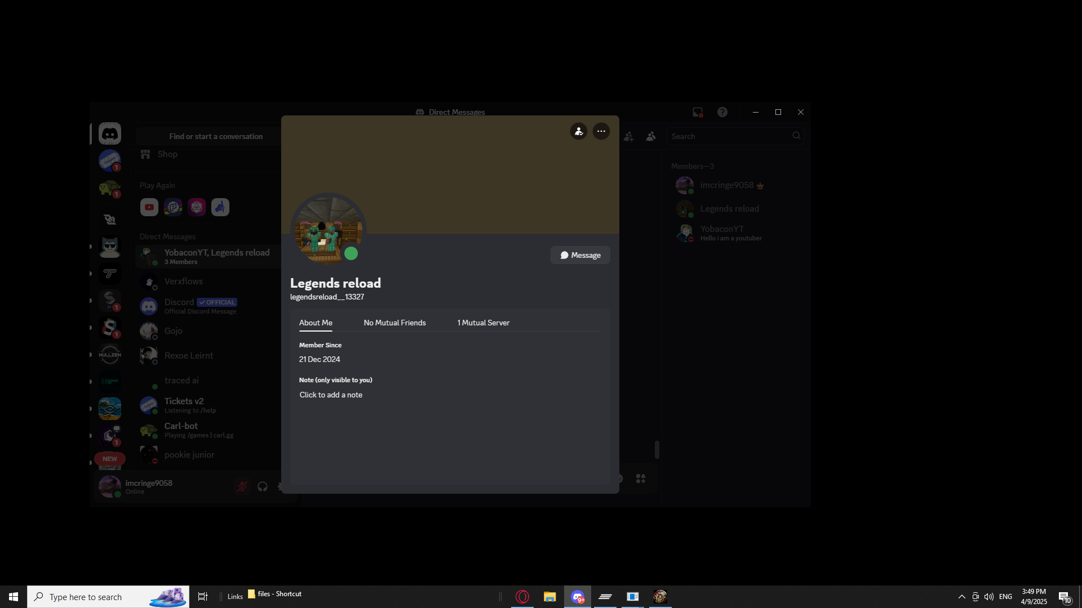Open the Shop entry in sidebar
The width and height of the screenshot is (1082, 608).
(x=167, y=154)
